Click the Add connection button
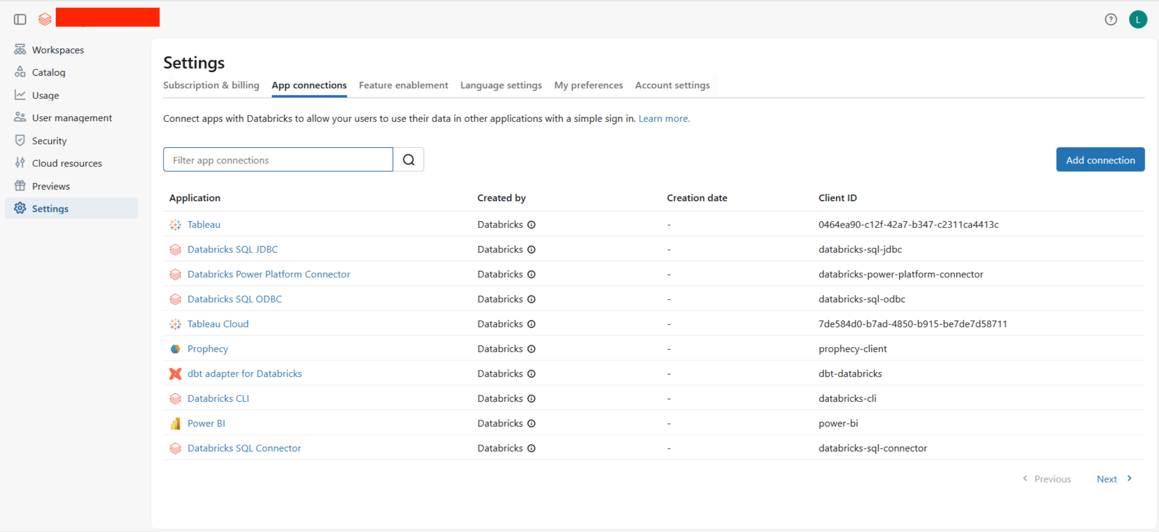The width and height of the screenshot is (1159, 532). (x=1100, y=160)
